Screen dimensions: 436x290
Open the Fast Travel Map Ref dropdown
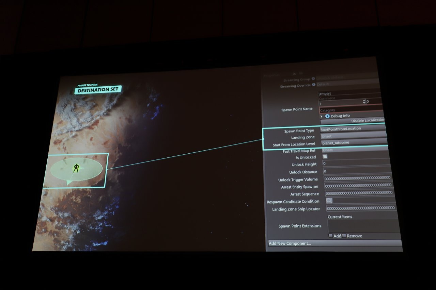[x=355, y=150]
